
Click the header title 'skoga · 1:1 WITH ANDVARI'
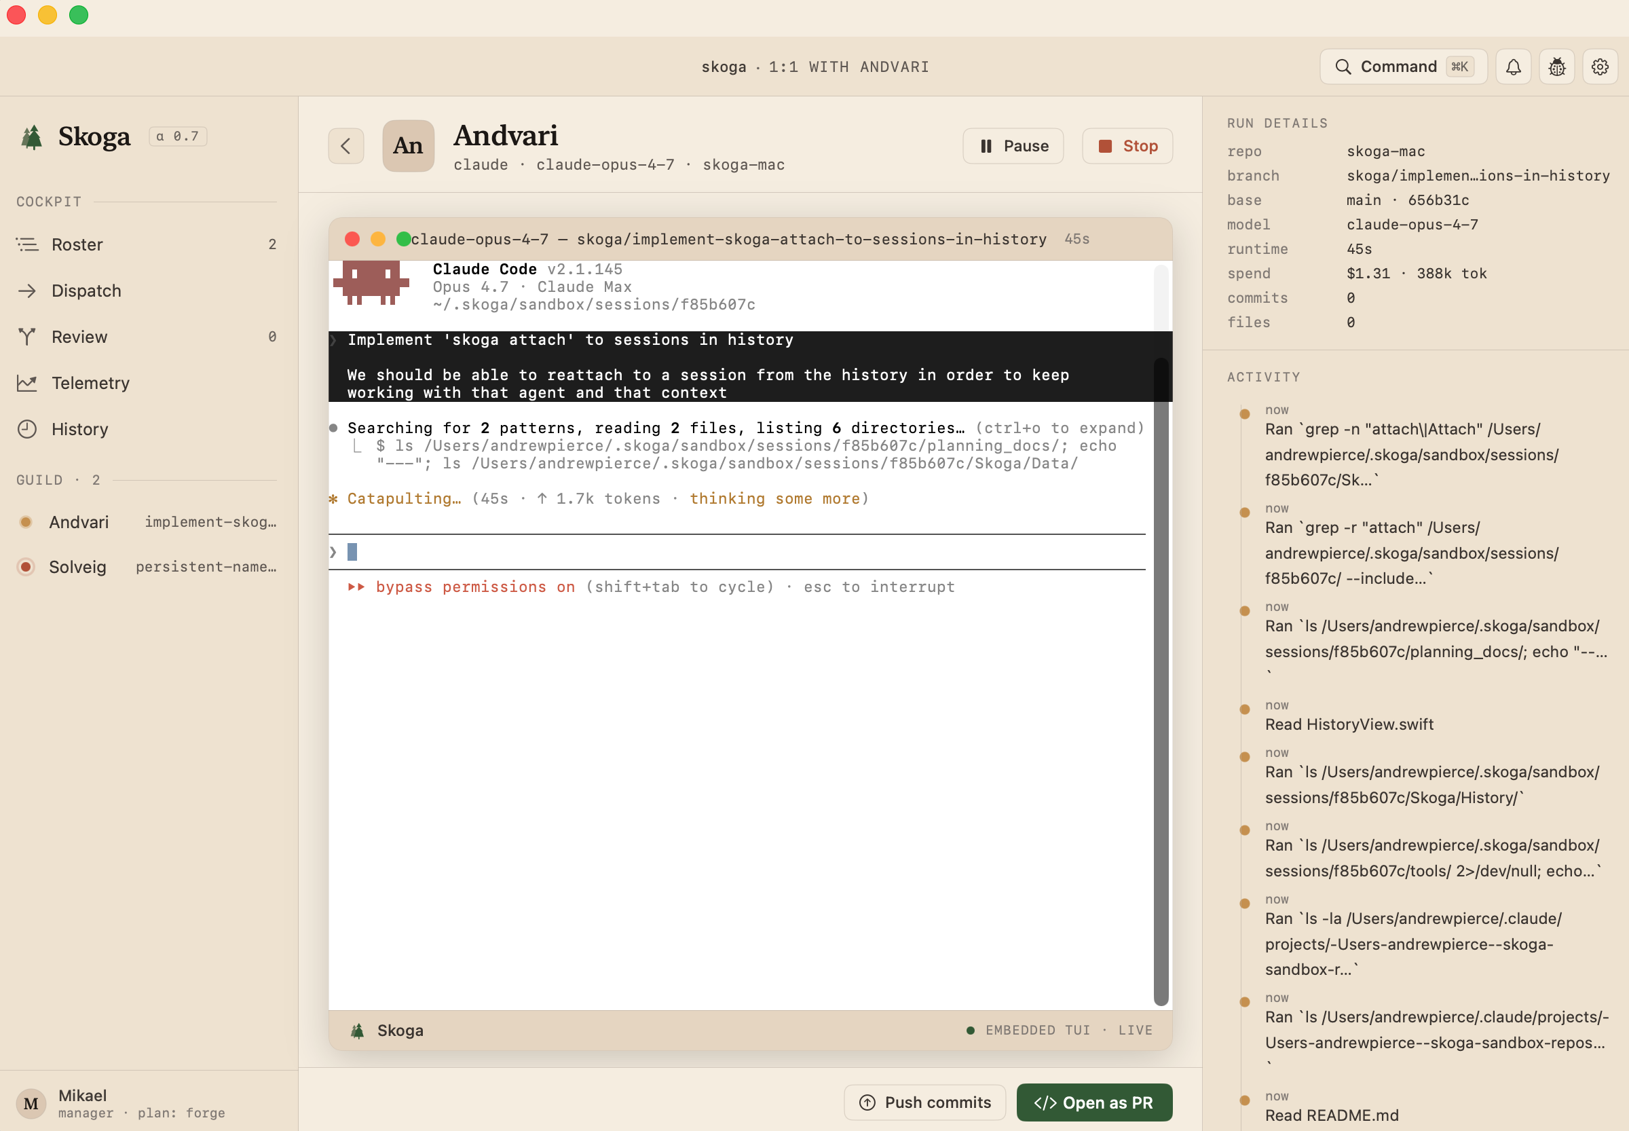tap(815, 67)
